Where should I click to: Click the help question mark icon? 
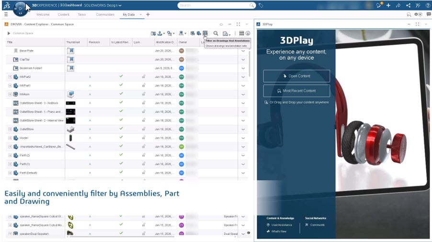click(x=428, y=5)
